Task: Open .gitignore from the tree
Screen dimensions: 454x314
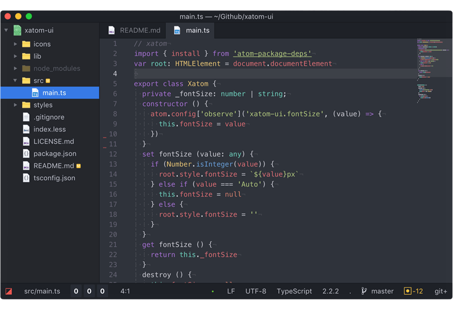Action: [x=50, y=117]
